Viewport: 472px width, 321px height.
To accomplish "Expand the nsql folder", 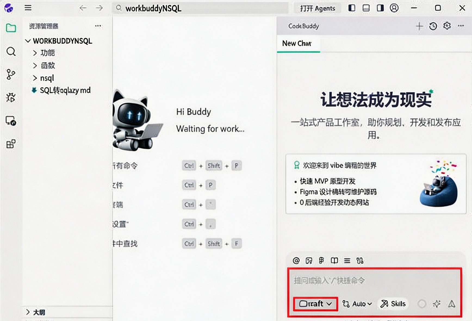I will tap(35, 78).
